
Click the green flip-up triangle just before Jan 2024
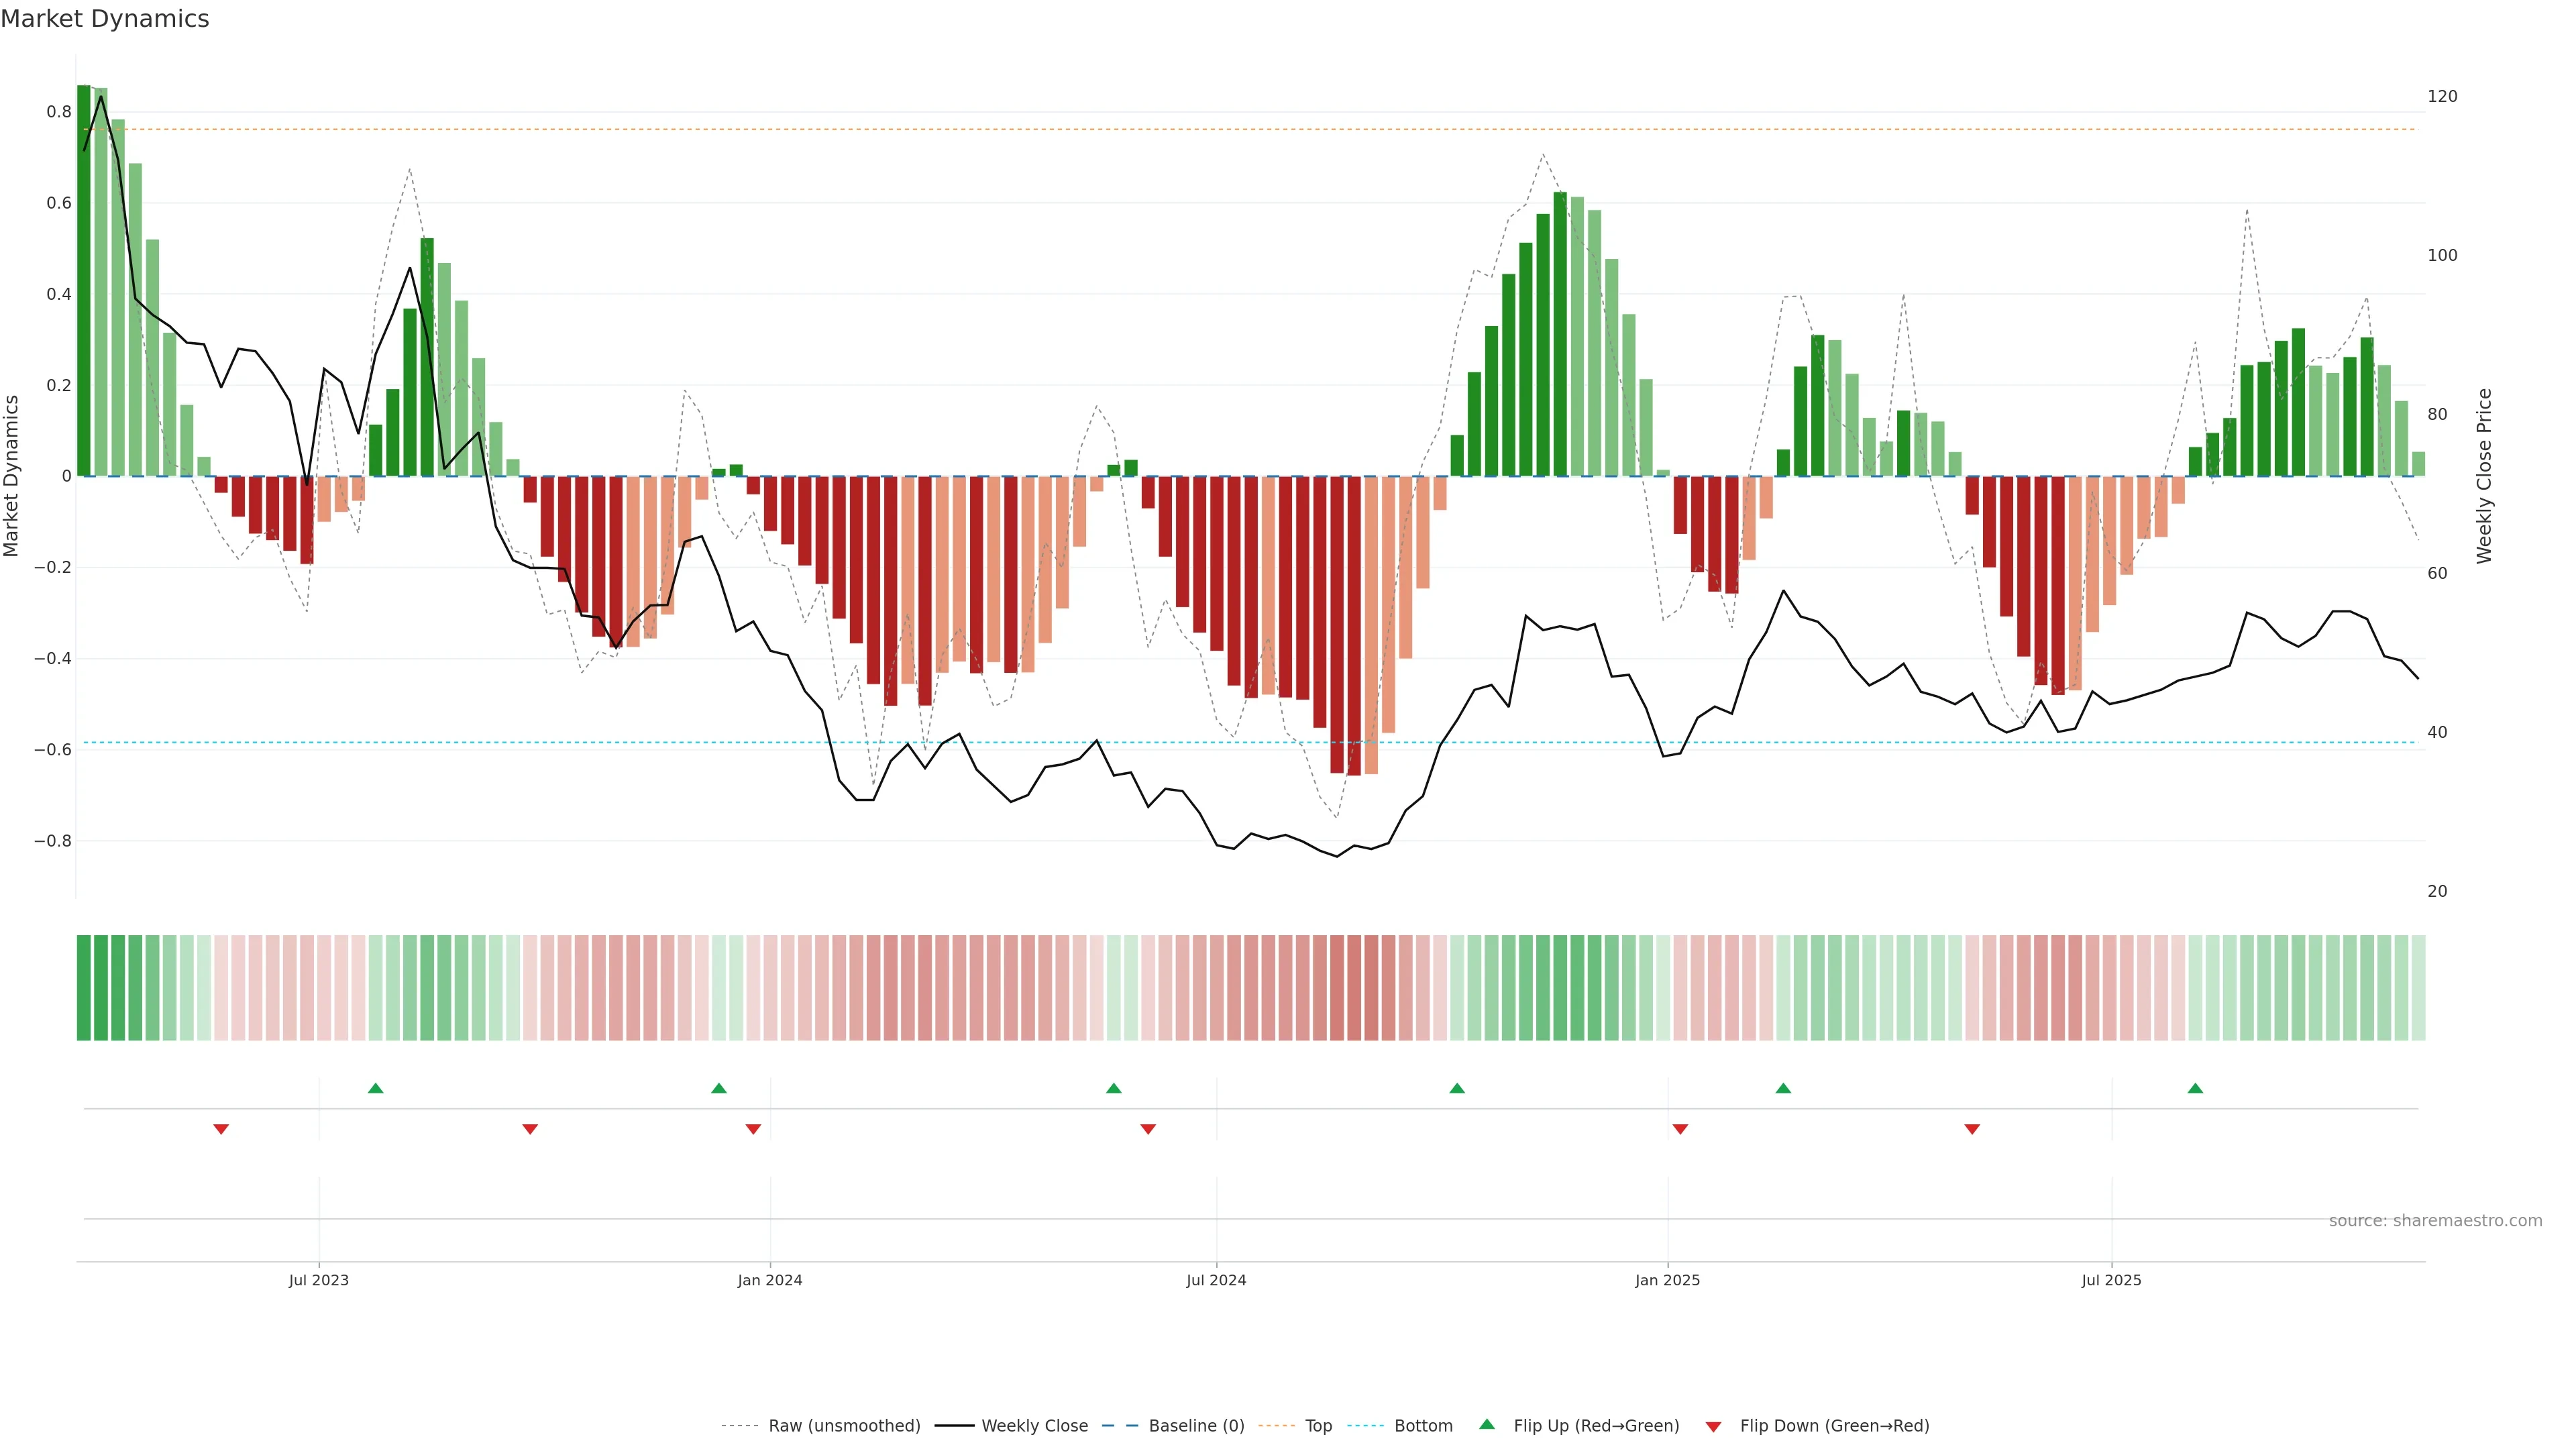pos(719,1088)
